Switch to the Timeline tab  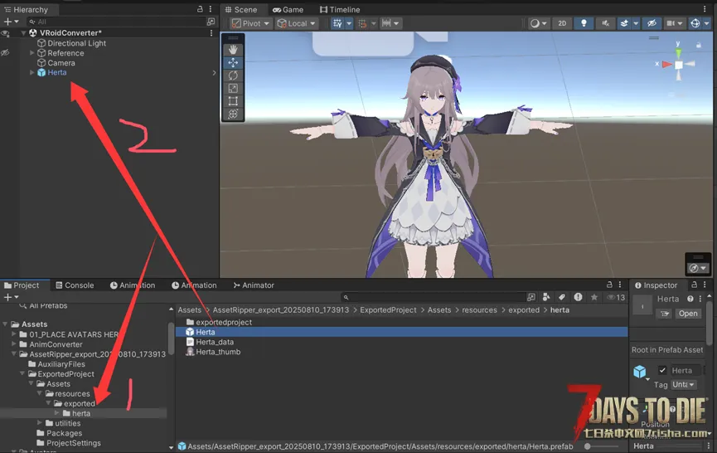coord(340,10)
